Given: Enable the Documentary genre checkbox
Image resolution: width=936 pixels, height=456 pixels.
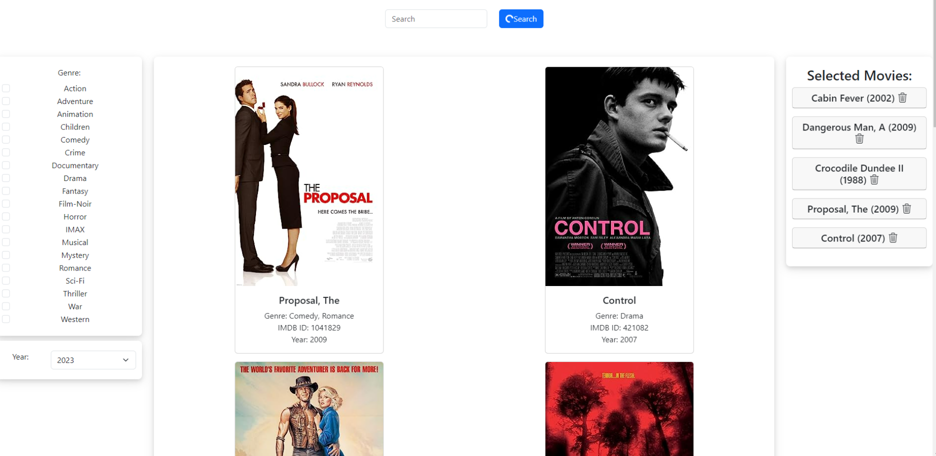Looking at the screenshot, I should 6,165.
